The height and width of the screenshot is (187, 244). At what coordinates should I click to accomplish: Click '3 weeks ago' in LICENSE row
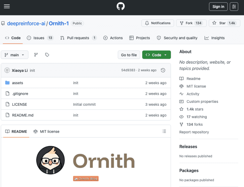[x=156, y=104]
